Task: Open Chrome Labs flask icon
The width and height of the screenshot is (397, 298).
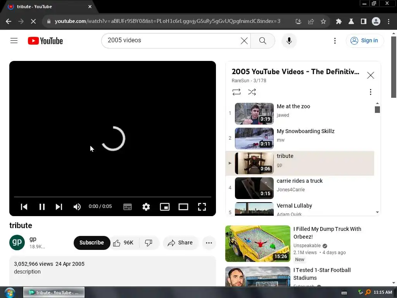Action: point(351,21)
